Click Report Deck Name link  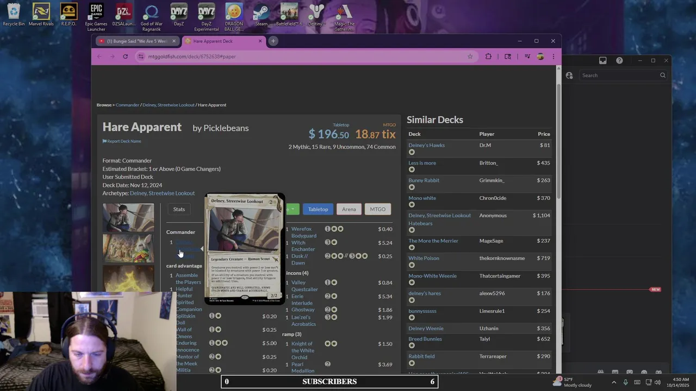122,141
